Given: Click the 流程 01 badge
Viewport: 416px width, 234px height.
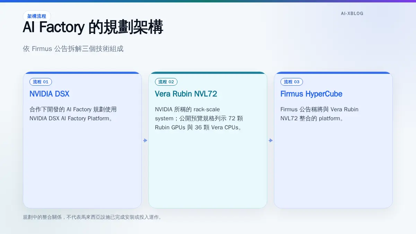Looking at the screenshot, I should point(41,82).
